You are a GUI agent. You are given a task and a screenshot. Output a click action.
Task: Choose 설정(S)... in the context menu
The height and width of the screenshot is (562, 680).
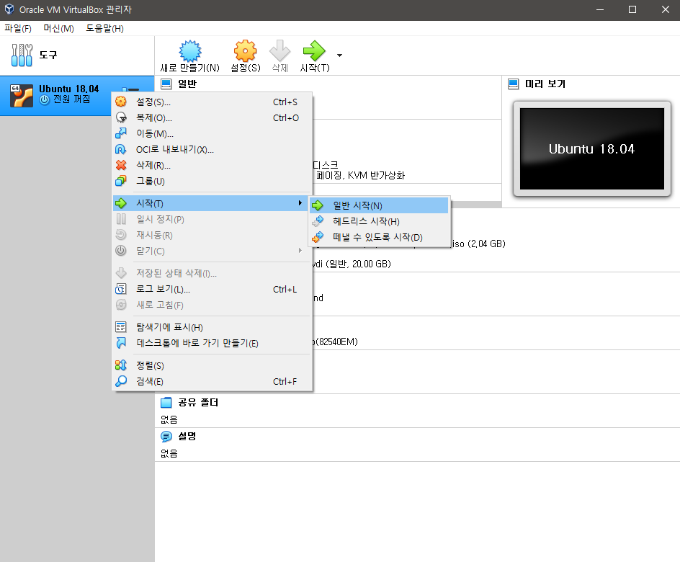coord(212,102)
